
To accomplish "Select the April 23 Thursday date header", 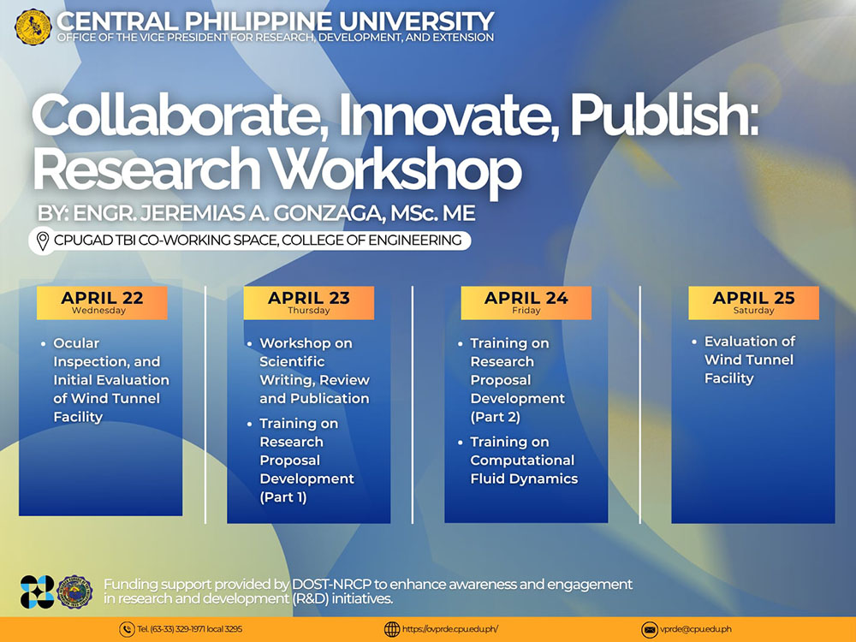I will [x=308, y=303].
